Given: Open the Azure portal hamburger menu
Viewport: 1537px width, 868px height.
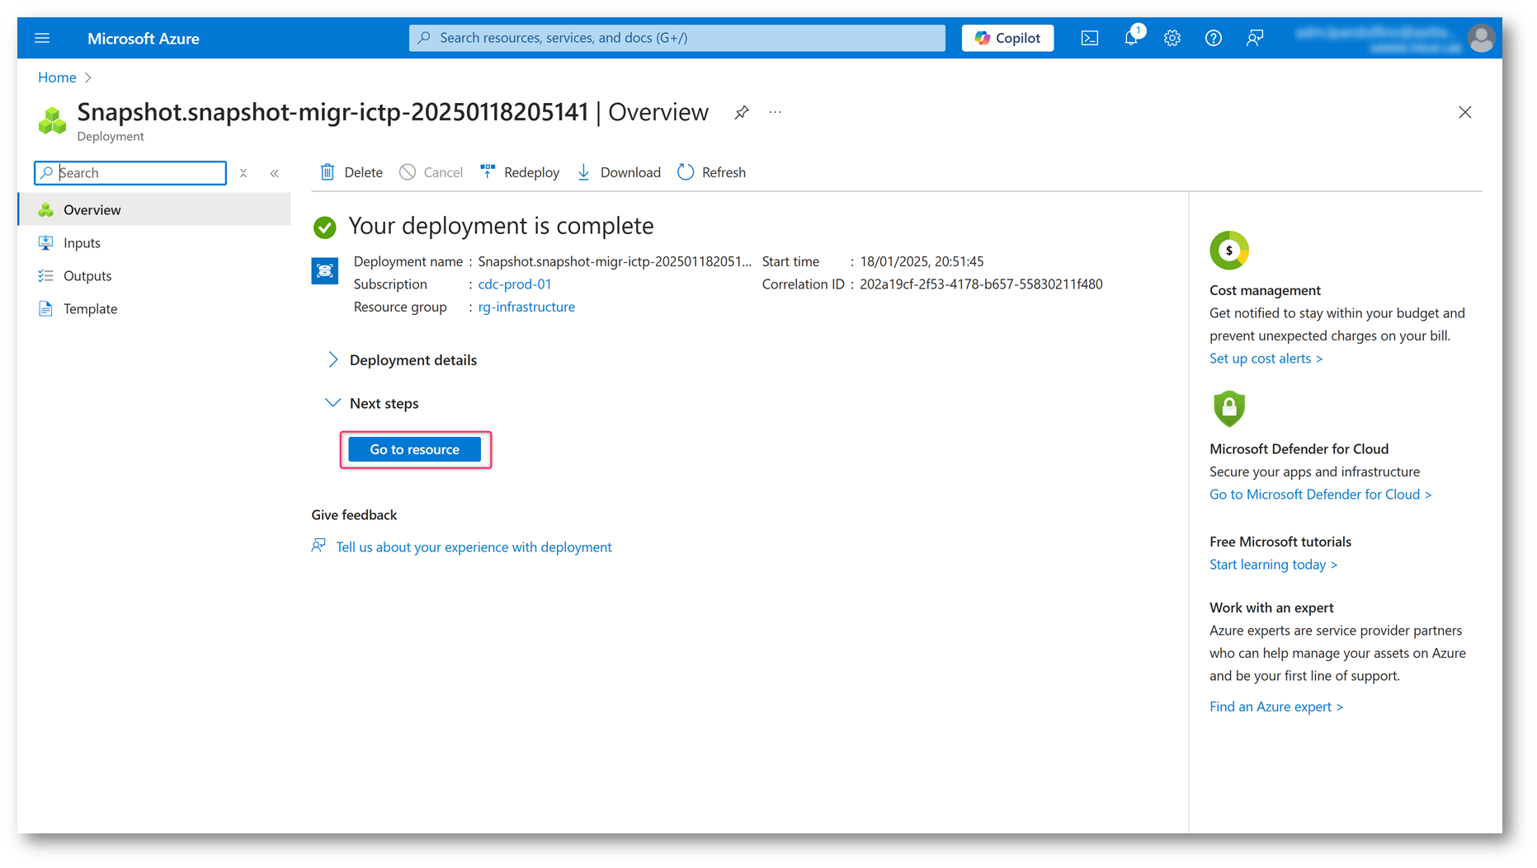Looking at the screenshot, I should pyautogui.click(x=42, y=38).
